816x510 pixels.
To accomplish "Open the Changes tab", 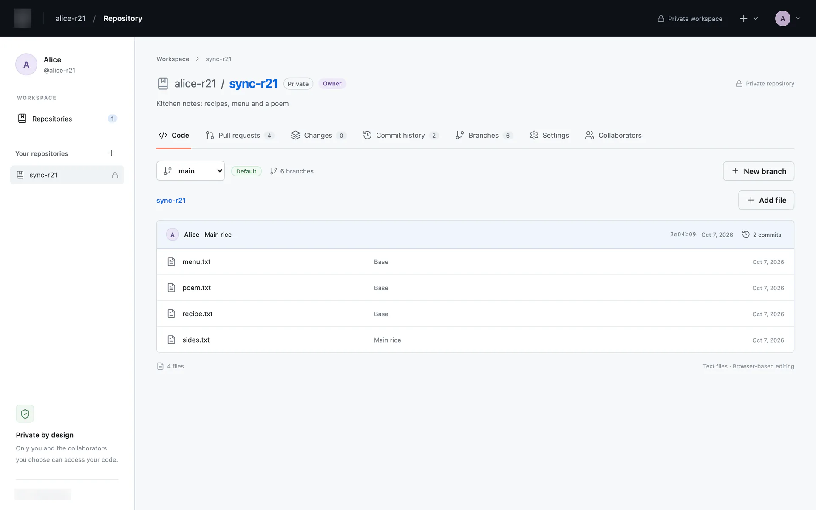I will coord(318,135).
